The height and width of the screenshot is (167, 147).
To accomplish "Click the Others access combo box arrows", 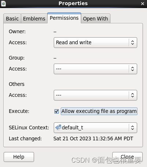I will [x=132, y=95].
